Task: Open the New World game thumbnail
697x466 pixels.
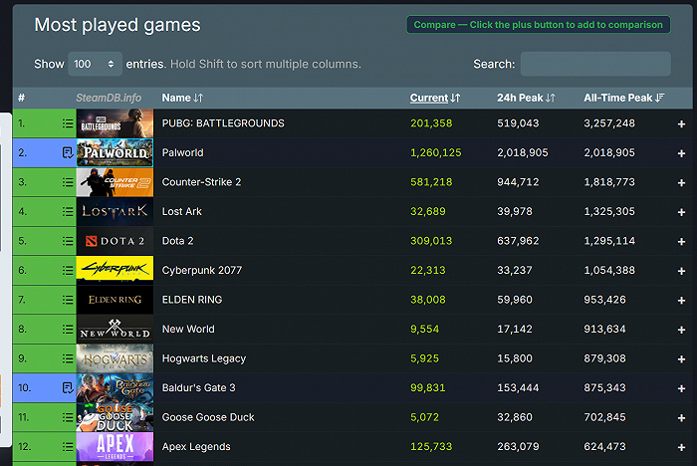Action: click(115, 329)
